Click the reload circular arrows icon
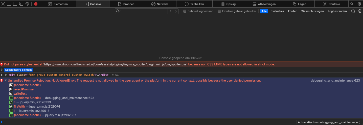363x125 pixels. point(353,11)
